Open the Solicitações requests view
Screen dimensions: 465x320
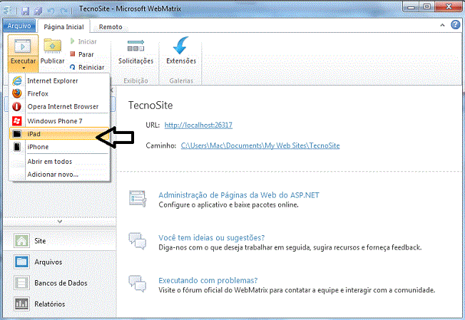tap(136, 52)
